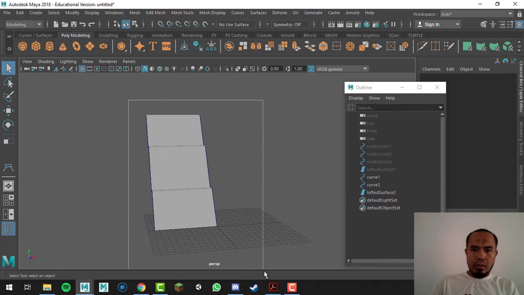The image size is (524, 295).
Task: Open the shelf options gear menu
Action: (9, 49)
